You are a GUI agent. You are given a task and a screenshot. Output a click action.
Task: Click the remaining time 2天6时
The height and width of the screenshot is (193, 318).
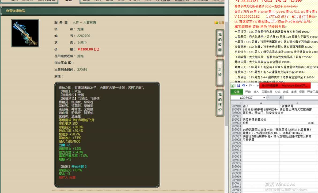[82, 69]
